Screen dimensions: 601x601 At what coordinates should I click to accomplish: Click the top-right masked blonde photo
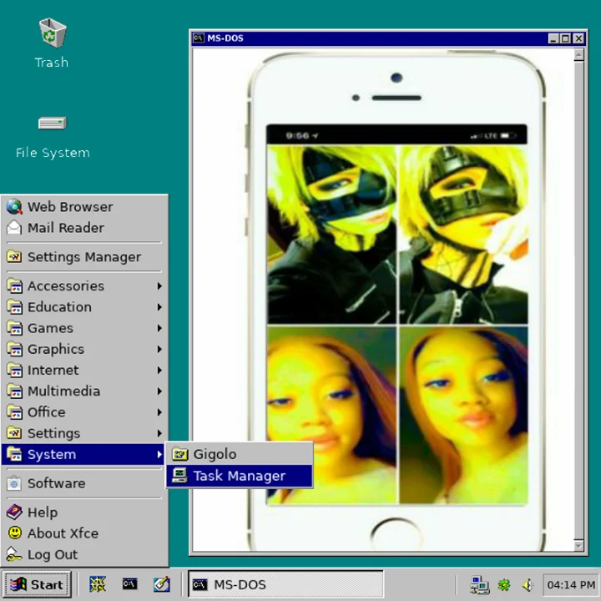[x=463, y=235]
